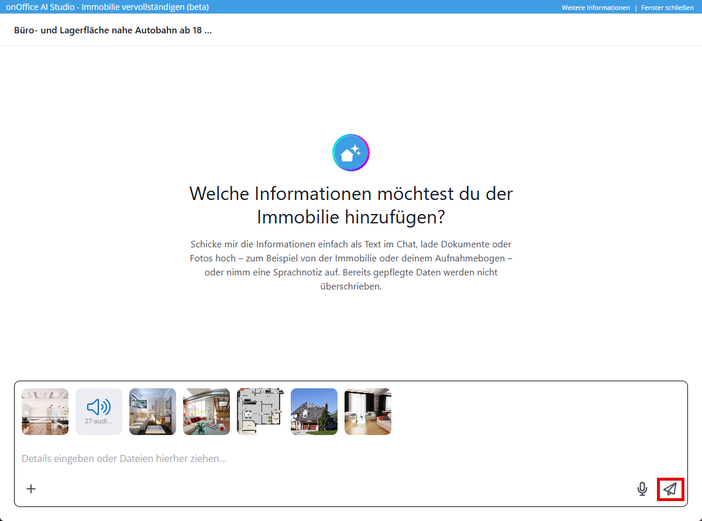
Task: Add a file using the plus icon
Action: (x=32, y=489)
